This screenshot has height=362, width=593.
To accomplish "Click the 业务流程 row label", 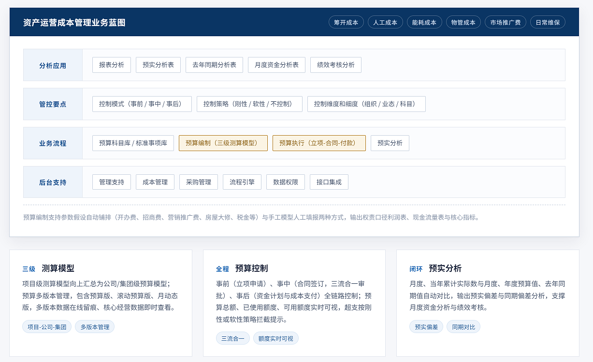I will 53,143.
